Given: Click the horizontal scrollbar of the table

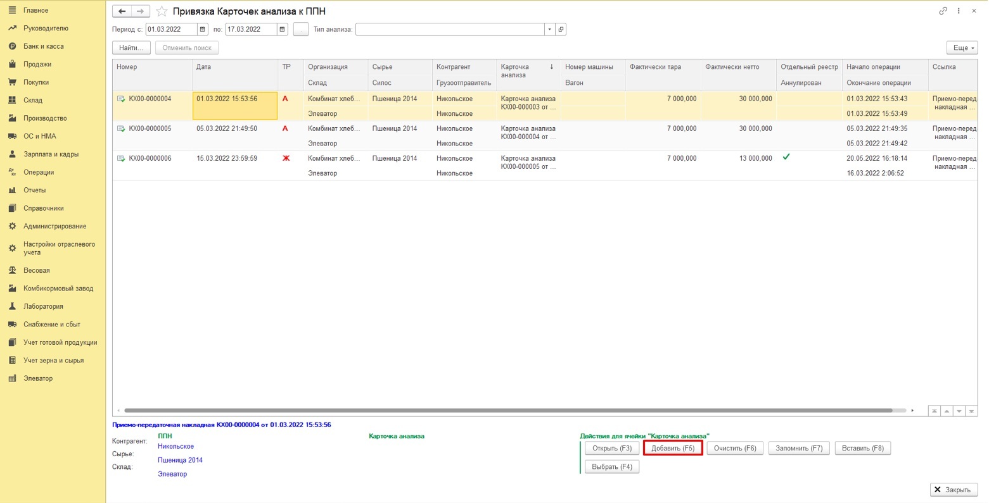Looking at the screenshot, I should click(x=508, y=411).
